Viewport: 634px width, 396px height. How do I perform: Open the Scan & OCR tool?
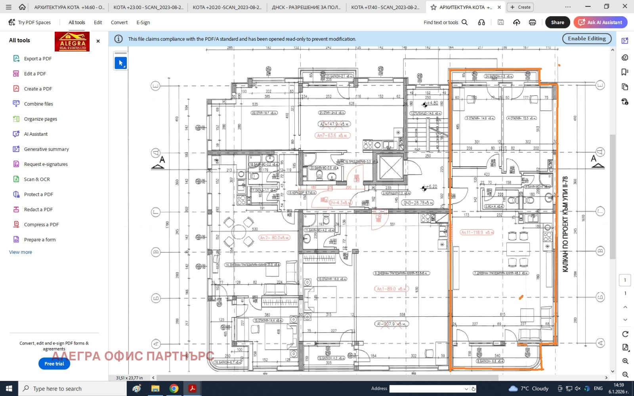point(36,179)
